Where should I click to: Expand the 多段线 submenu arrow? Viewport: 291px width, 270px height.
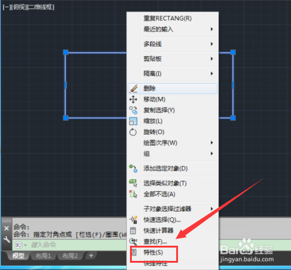coord(211,44)
